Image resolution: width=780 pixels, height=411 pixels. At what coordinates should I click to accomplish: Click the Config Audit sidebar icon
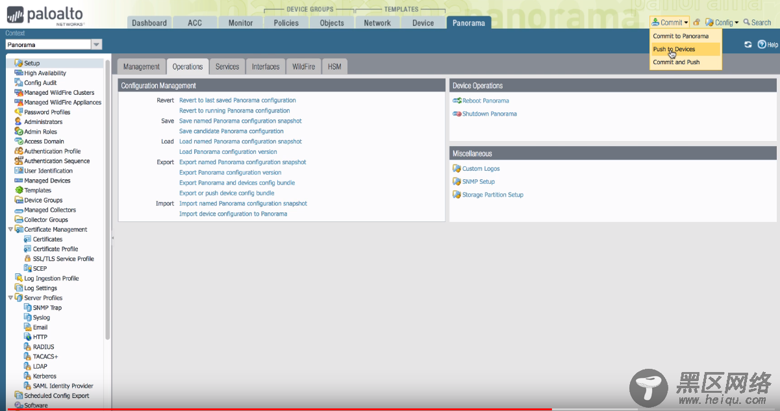19,82
